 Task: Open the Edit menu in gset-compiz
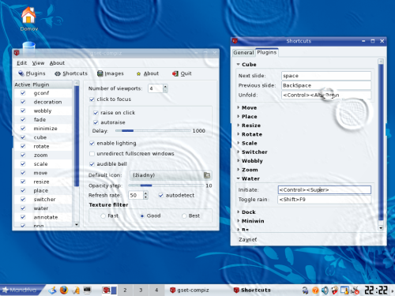point(22,63)
